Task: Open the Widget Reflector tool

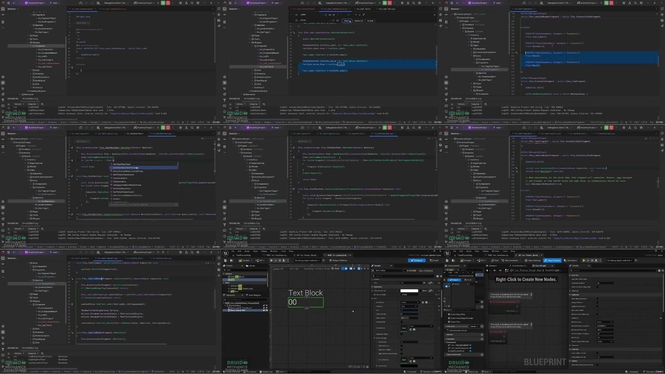Action: (x=340, y=260)
